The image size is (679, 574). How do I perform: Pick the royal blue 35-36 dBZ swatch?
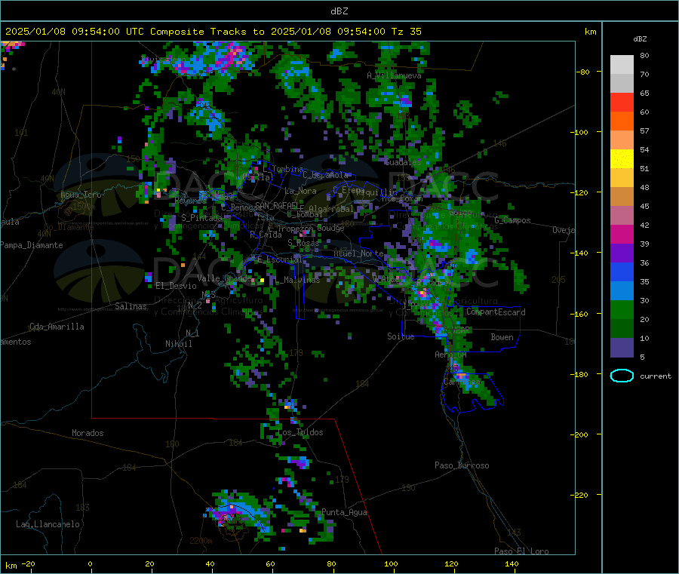[622, 272]
